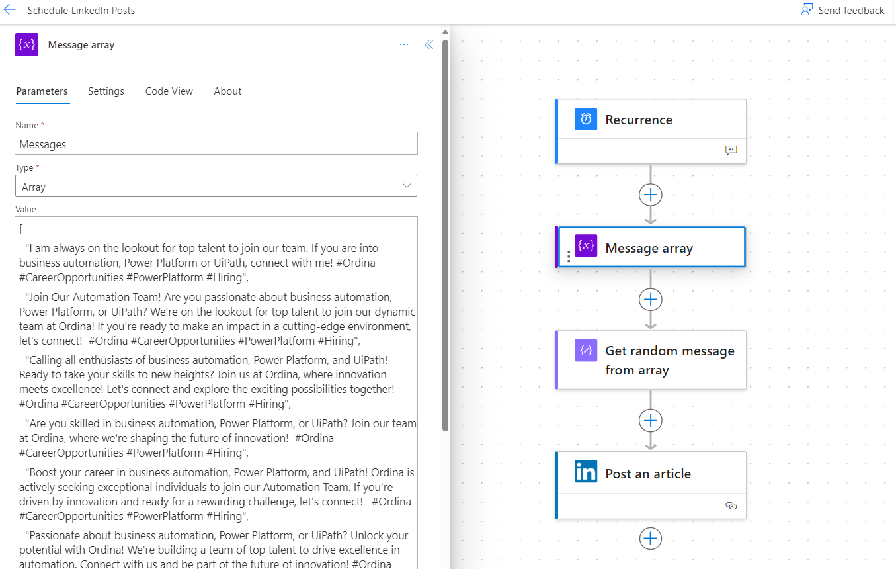Open the Type dropdown showing Array
Viewport: 896px width, 569px height.
(x=216, y=186)
